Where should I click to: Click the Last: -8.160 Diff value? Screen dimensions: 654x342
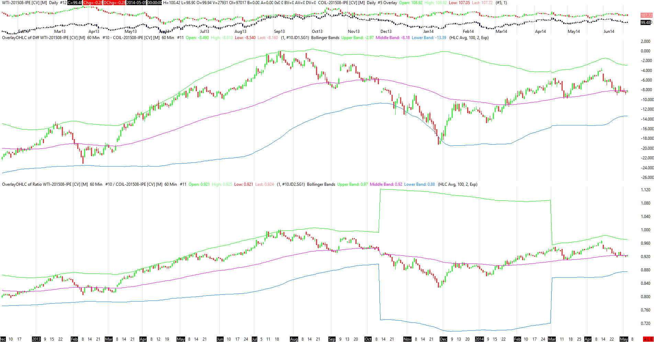tap(268, 38)
